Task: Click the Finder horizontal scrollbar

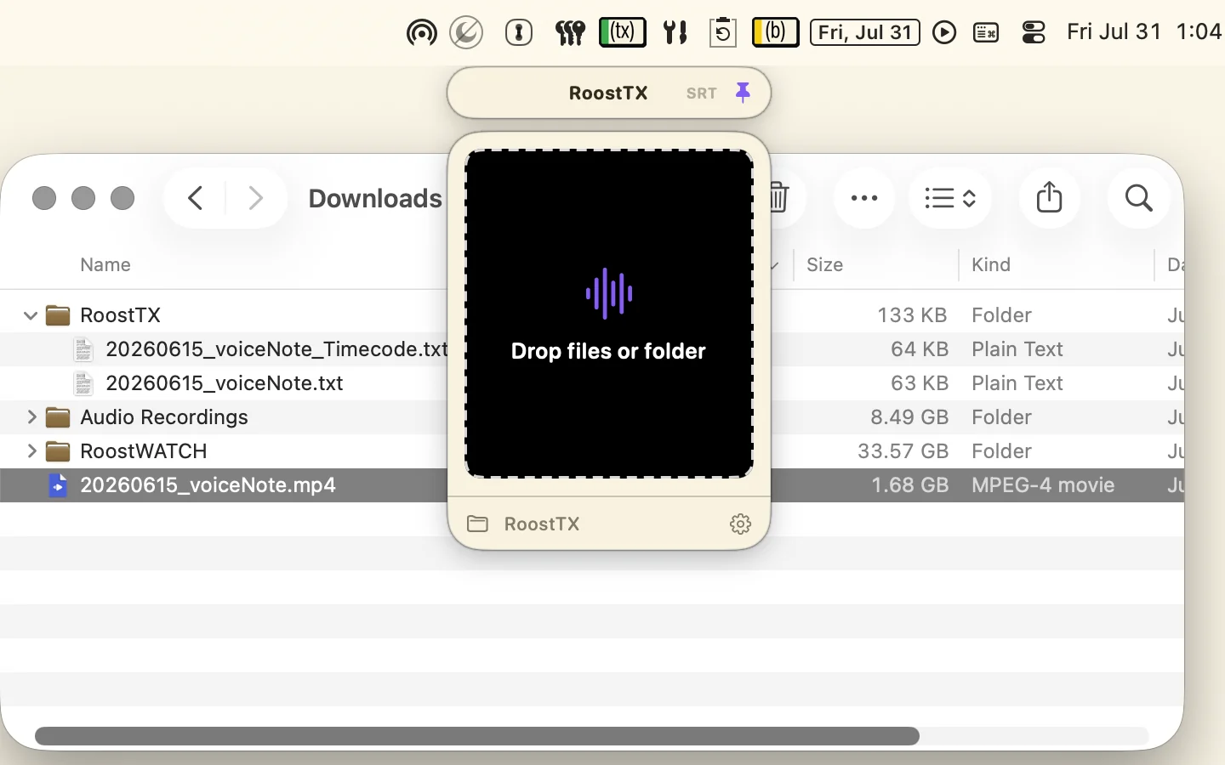Action: point(476,736)
